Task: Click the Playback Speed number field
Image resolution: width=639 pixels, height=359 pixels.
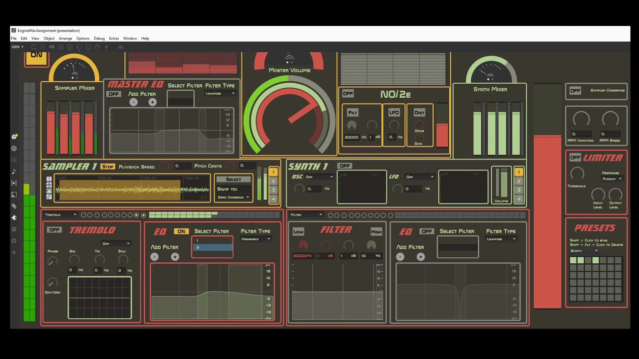Action: pos(183,166)
